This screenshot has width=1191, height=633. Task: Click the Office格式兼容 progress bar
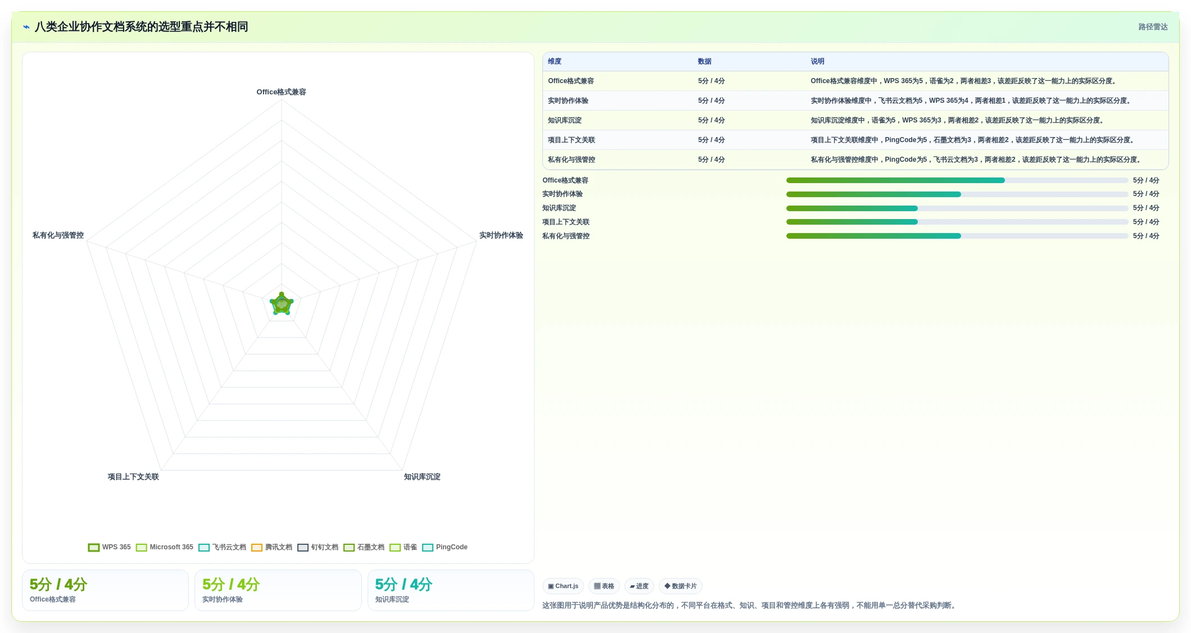(x=957, y=180)
